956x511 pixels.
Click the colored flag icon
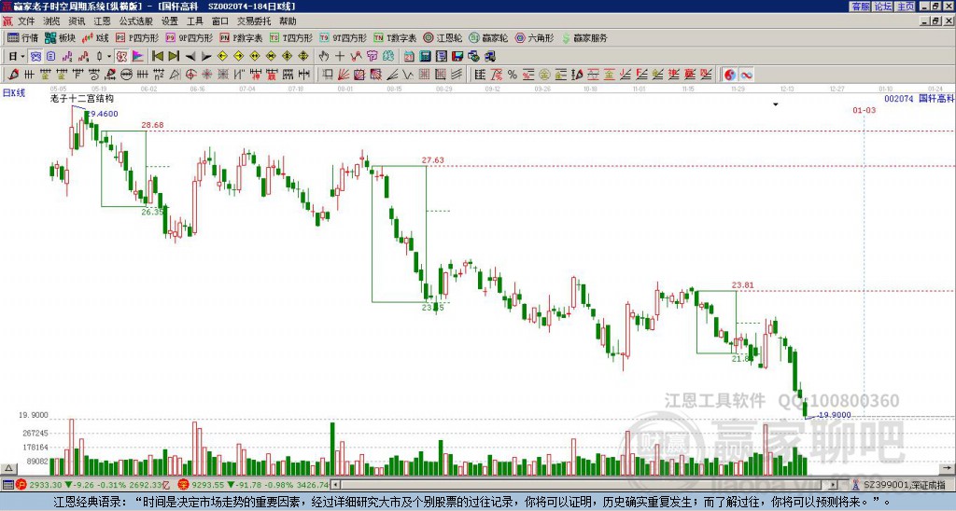click(x=138, y=56)
